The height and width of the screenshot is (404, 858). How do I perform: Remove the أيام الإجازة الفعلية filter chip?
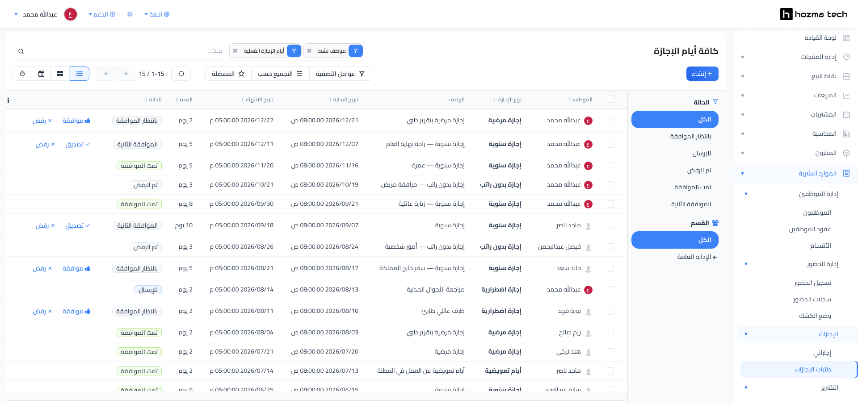click(x=235, y=51)
